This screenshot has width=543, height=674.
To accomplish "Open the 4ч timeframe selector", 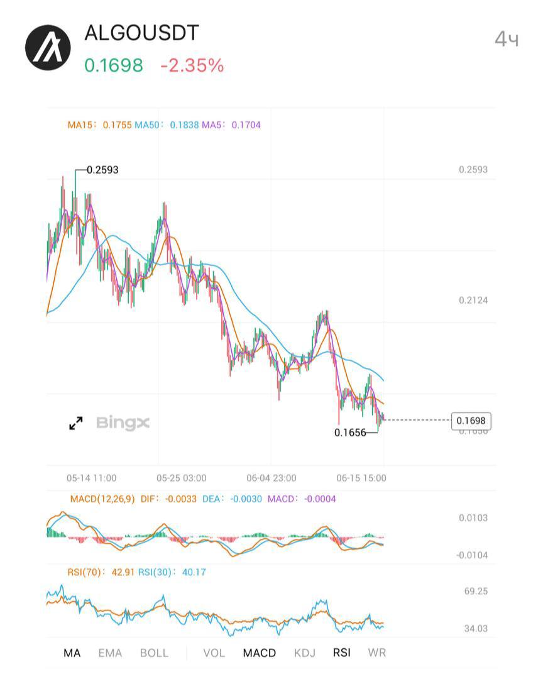I will point(507,40).
